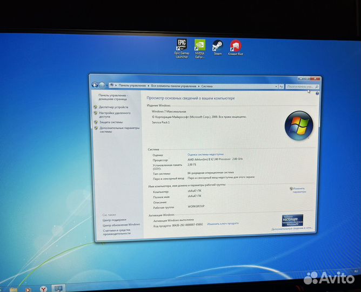Open Yandex Browser from the taskbar
The height and width of the screenshot is (292, 361).
44,289
